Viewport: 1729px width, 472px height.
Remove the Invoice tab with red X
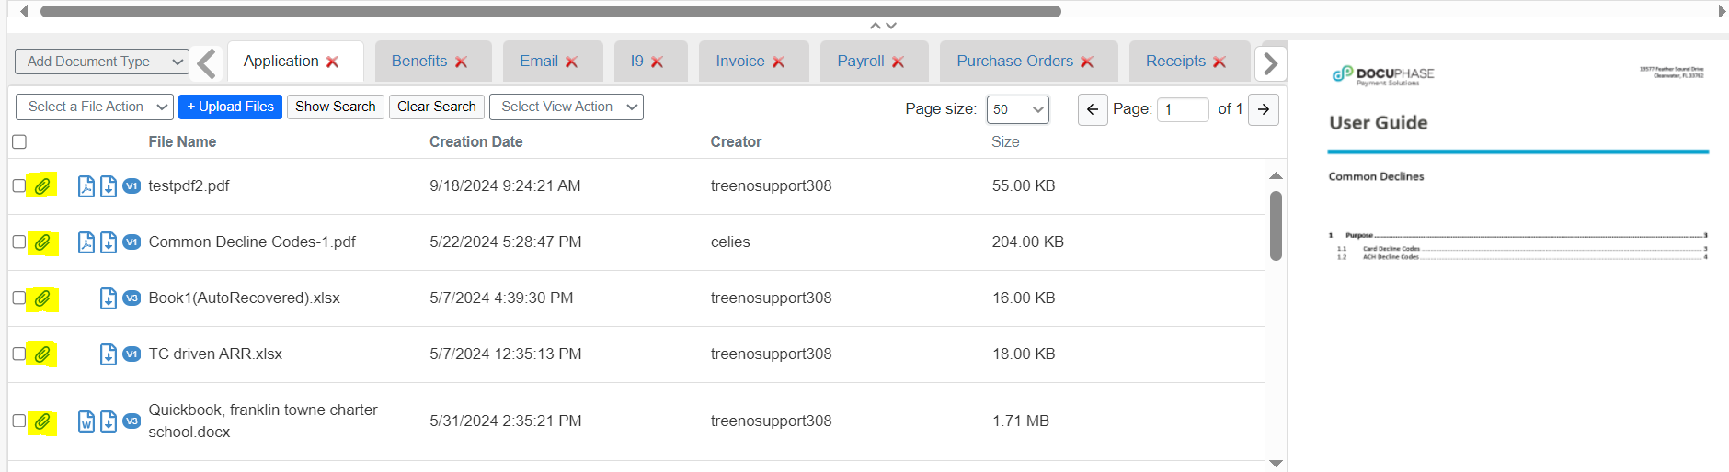pyautogui.click(x=778, y=62)
